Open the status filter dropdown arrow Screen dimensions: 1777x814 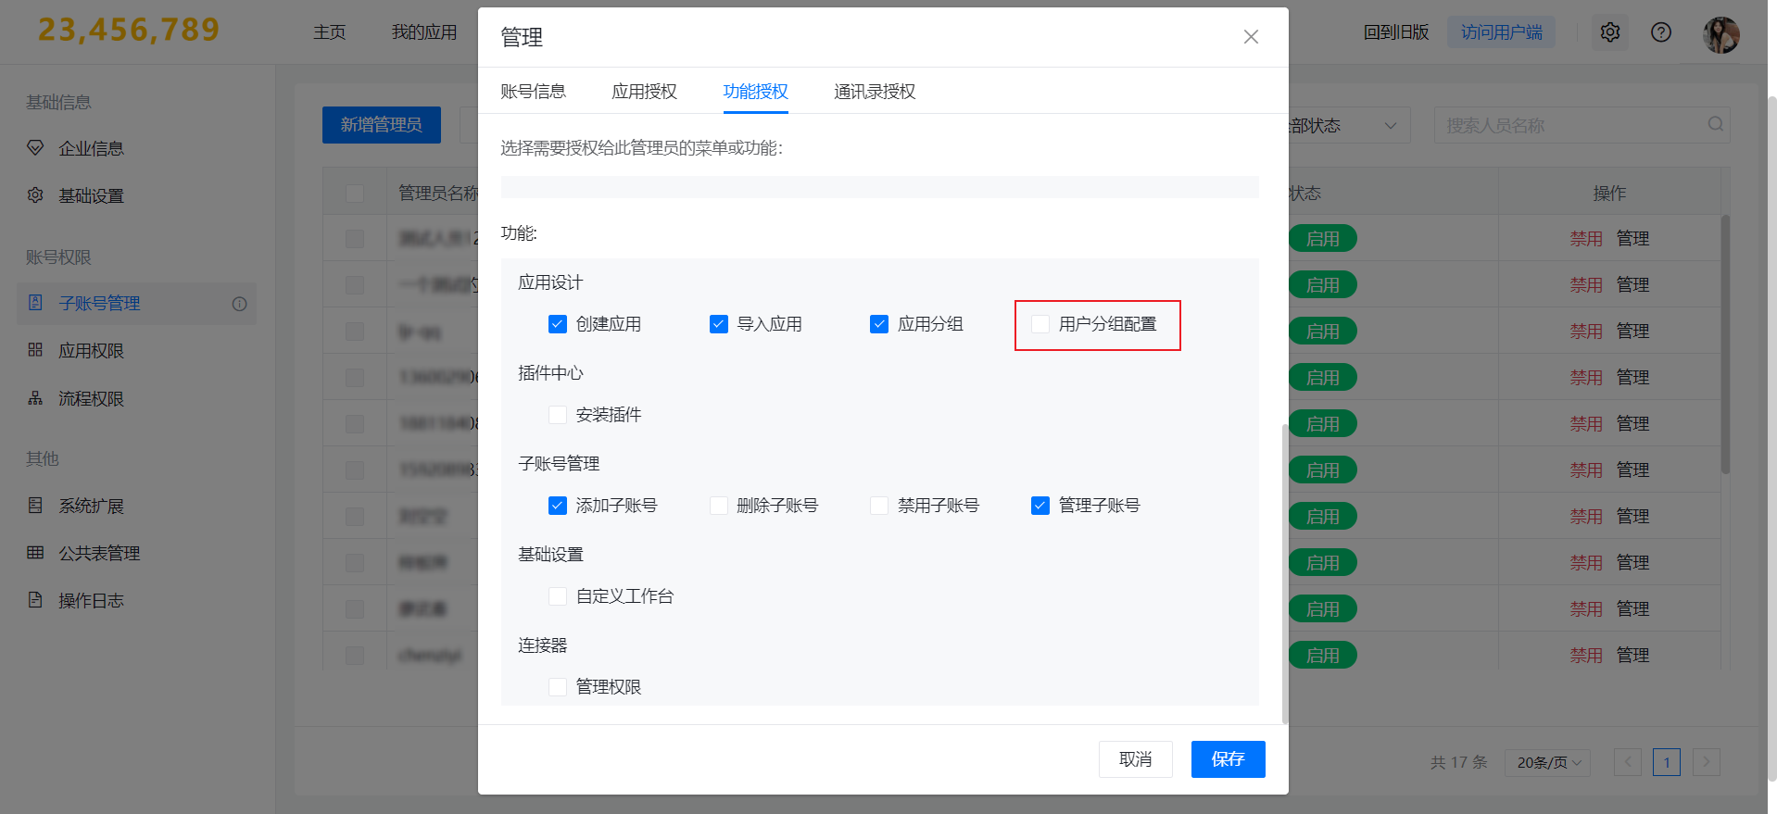[1390, 126]
